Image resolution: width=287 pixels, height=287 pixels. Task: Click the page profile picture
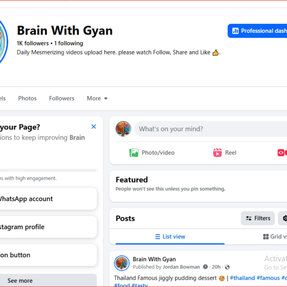[3, 42]
